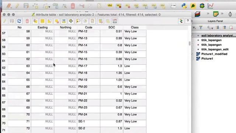The height and width of the screenshot is (133, 236).
Task: Reload the attribute table
Action: pos(19,21)
